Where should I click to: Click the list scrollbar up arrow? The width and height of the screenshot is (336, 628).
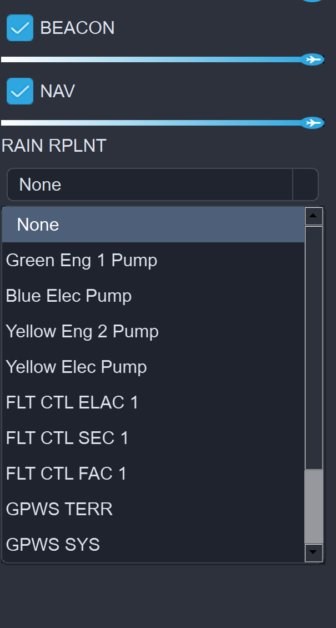(314, 216)
